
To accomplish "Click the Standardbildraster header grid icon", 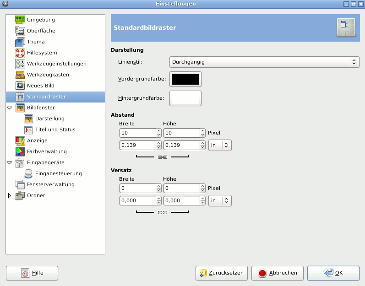I will tap(346, 27).
